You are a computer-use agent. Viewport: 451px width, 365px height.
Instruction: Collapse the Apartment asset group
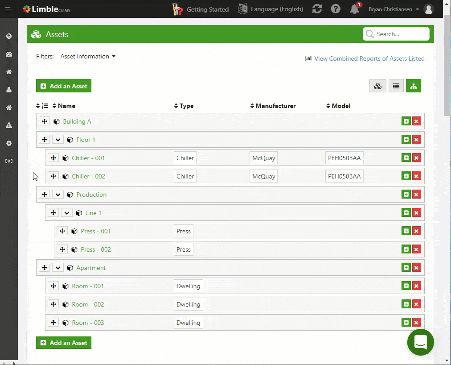(57, 267)
